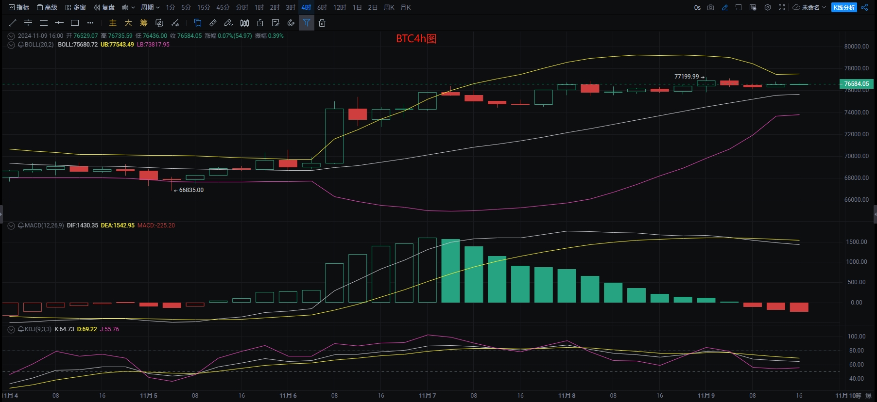Enter fullscreen mode using expand icon
877x402 pixels.
pos(782,7)
